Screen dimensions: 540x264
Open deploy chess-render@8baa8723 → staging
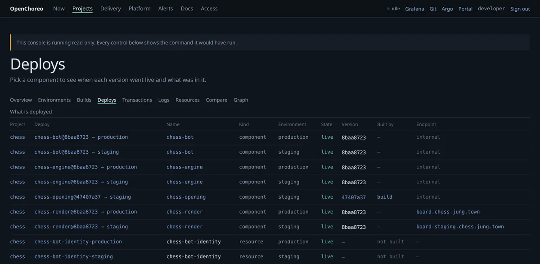click(81, 227)
